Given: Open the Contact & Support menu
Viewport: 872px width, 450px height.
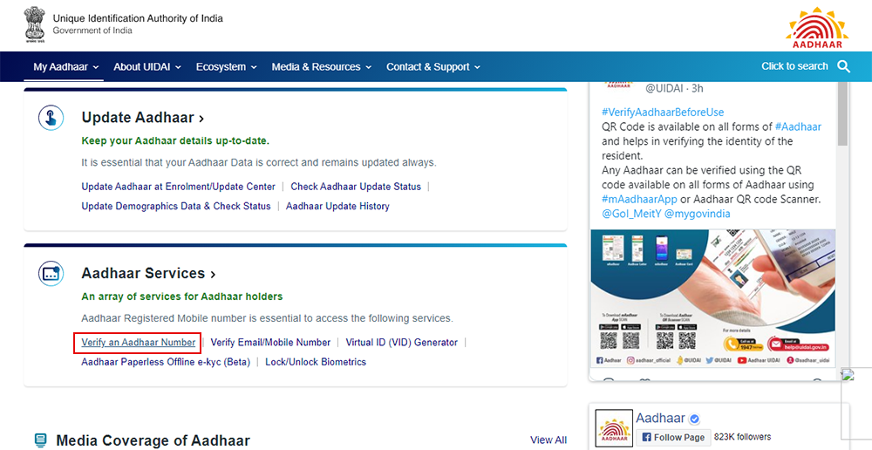Looking at the screenshot, I should 433,67.
